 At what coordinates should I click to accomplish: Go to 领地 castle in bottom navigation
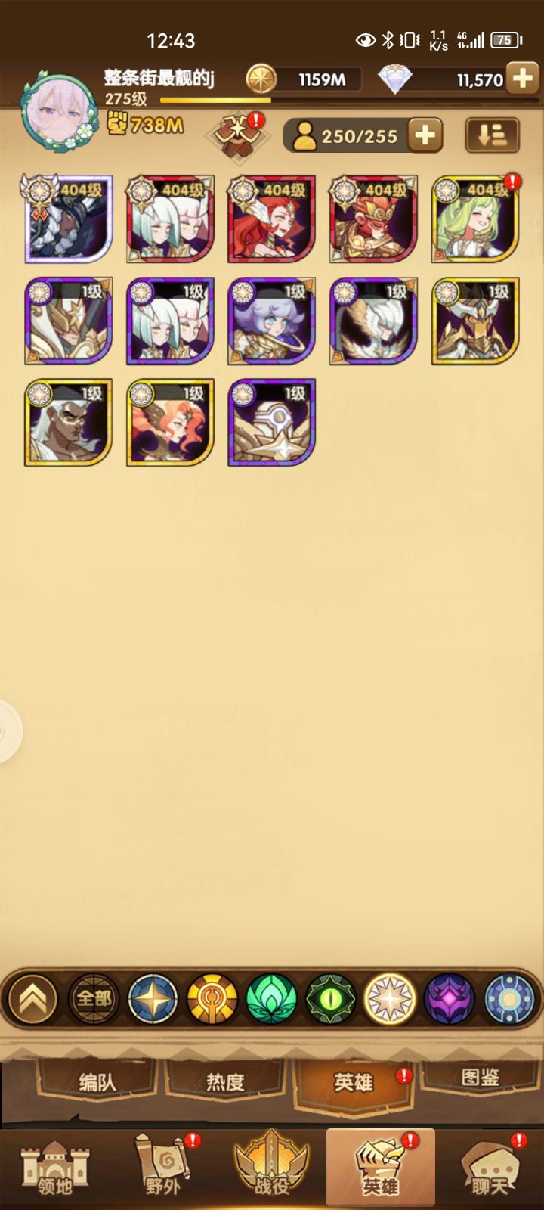(54, 1168)
